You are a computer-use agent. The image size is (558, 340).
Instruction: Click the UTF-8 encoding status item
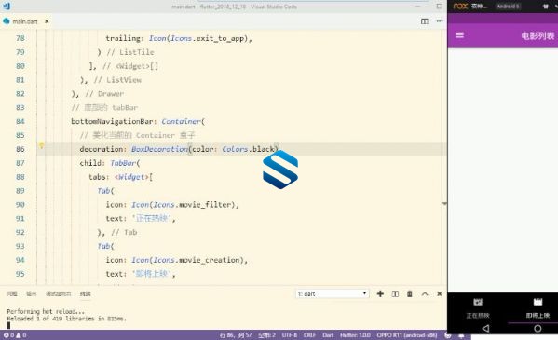[290, 335]
